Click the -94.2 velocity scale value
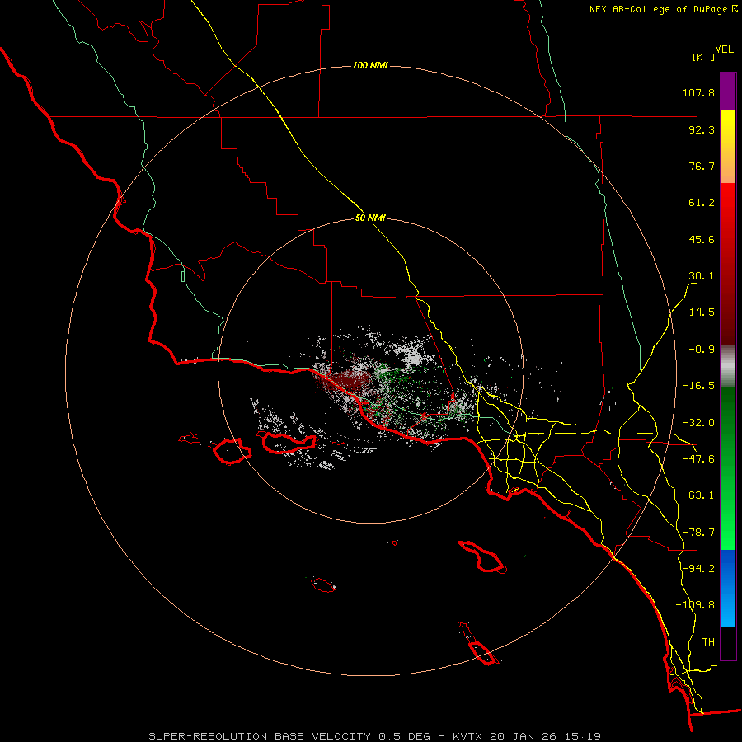 (x=698, y=569)
